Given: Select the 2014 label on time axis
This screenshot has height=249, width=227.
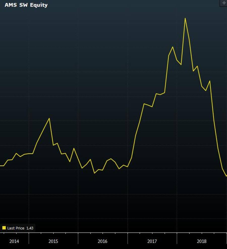Looking at the screenshot, I should (14, 241).
